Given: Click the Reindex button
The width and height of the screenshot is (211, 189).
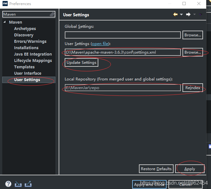Looking at the screenshot, I should point(193,88).
